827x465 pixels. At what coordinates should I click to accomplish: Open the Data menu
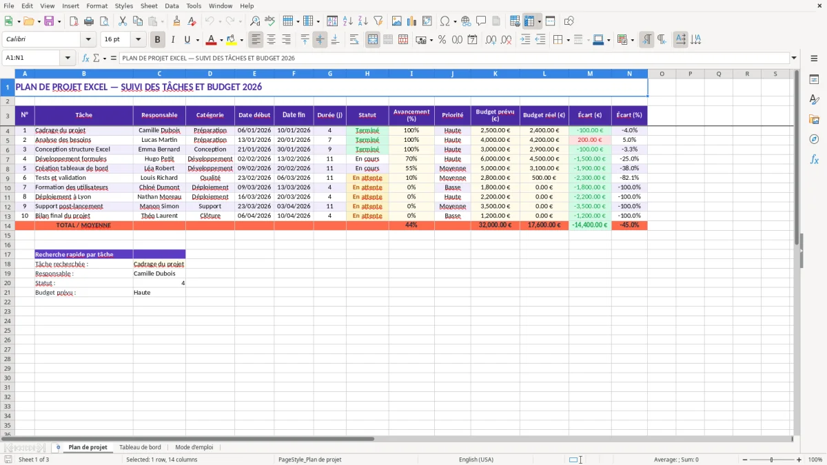click(172, 6)
